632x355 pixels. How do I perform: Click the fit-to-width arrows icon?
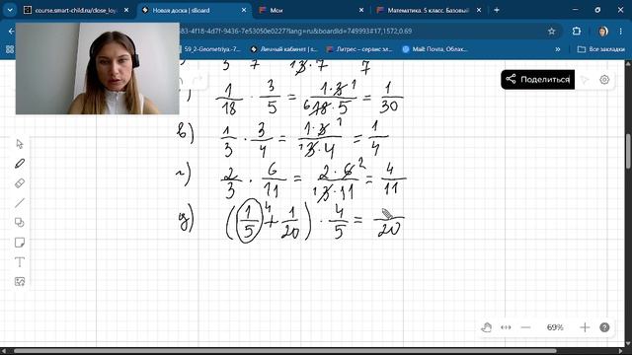pos(506,327)
